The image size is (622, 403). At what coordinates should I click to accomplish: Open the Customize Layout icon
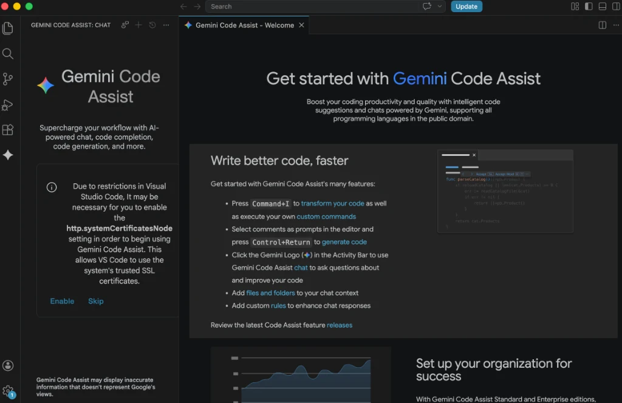575,6
